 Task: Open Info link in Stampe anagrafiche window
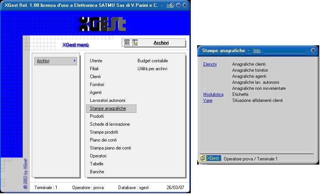(x=257, y=51)
